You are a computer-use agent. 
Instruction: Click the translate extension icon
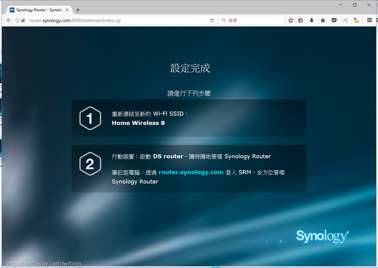tap(345, 20)
